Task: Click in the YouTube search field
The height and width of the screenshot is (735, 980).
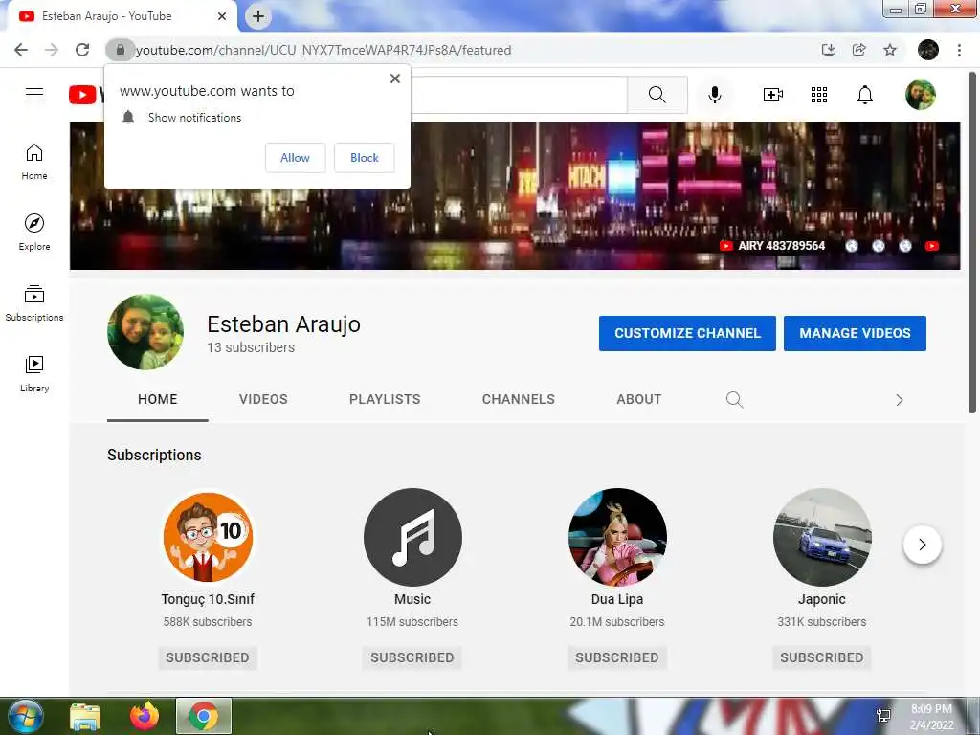Action: (519, 95)
